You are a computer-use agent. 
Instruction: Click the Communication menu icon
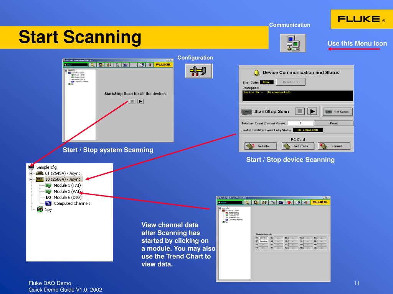pos(293,43)
